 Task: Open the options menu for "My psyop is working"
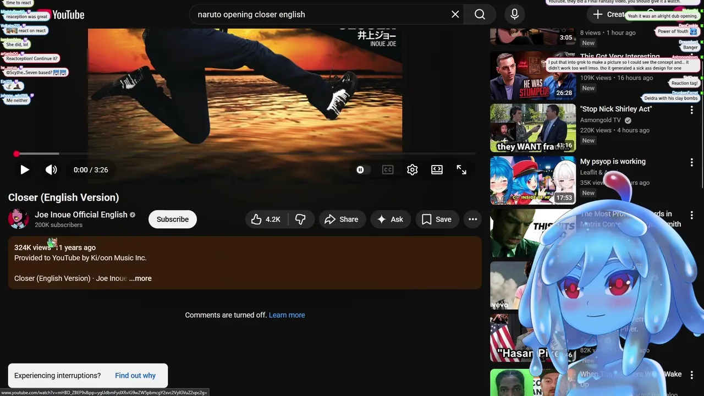[x=692, y=162]
